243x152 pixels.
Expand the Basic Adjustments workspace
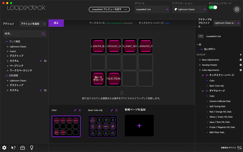200,60
